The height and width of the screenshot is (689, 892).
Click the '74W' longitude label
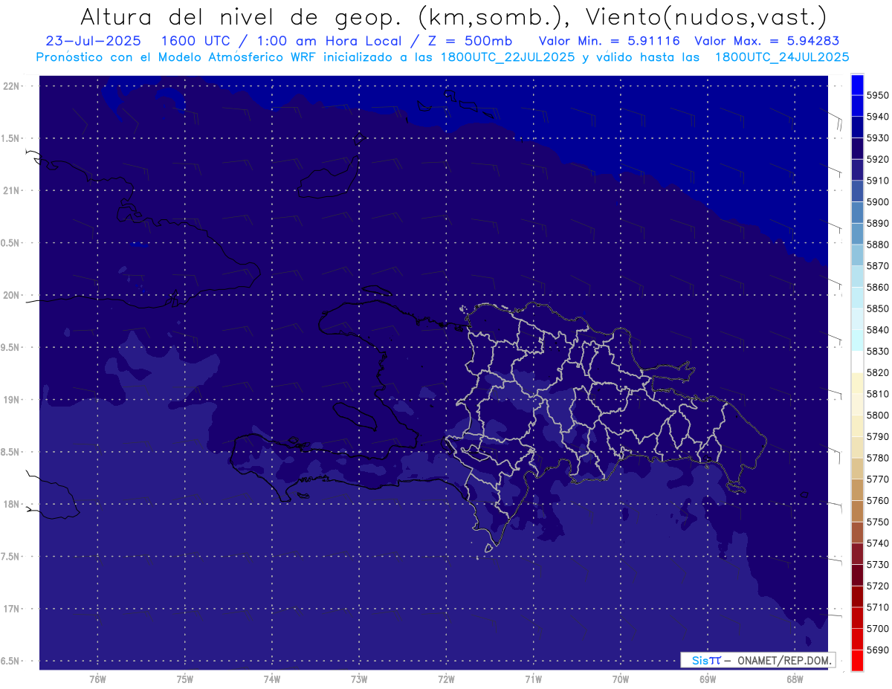(x=272, y=679)
